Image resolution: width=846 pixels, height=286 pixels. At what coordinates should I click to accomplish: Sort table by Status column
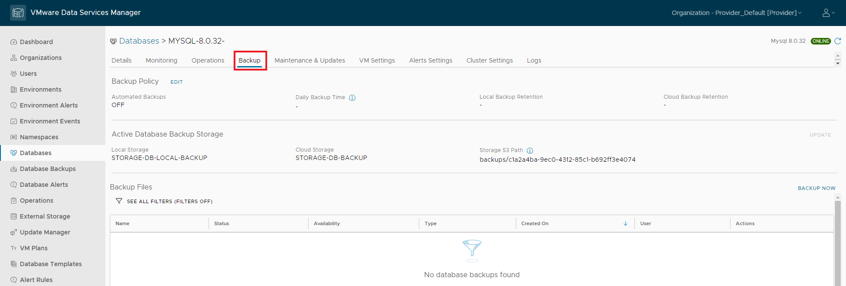[x=221, y=223]
